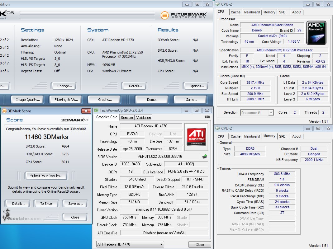Click the BIOS Version field in GPU-Z
The image size is (333, 249).
[160, 157]
